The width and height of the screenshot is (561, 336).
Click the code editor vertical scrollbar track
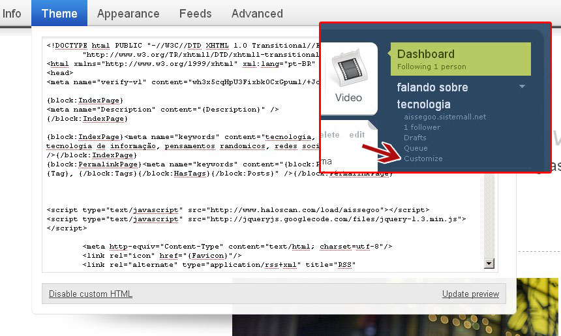pos(489,216)
